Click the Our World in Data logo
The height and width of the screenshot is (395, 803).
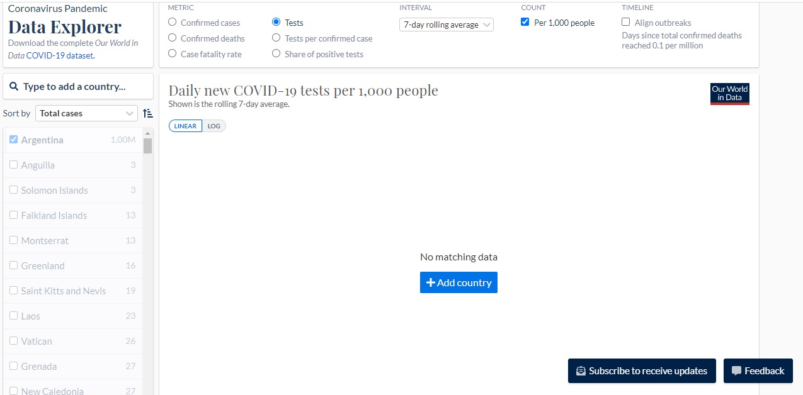pyautogui.click(x=729, y=94)
